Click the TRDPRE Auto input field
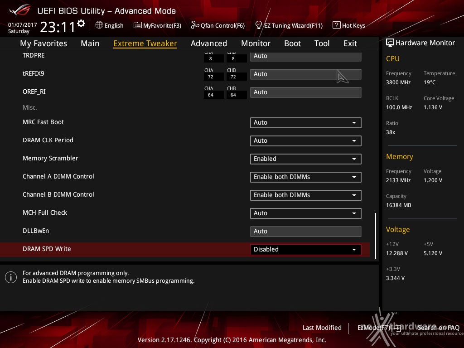This screenshot has height=348, width=464. click(306, 56)
